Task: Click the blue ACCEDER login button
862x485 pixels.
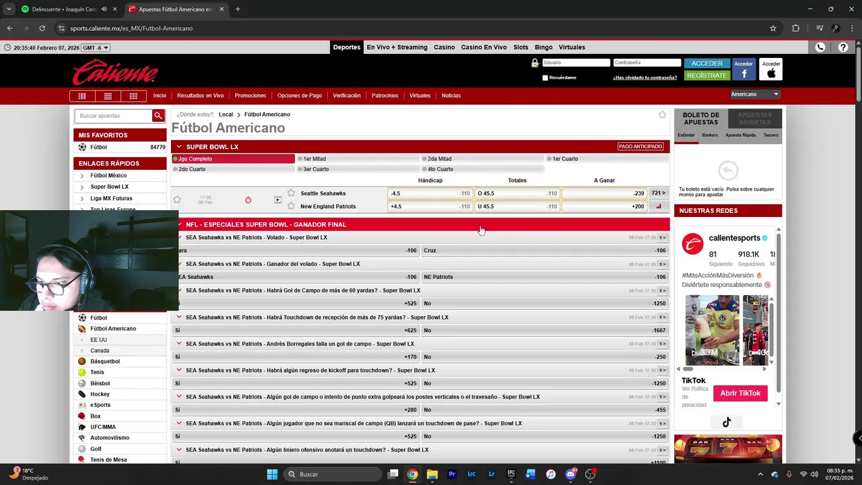Action: [706, 63]
